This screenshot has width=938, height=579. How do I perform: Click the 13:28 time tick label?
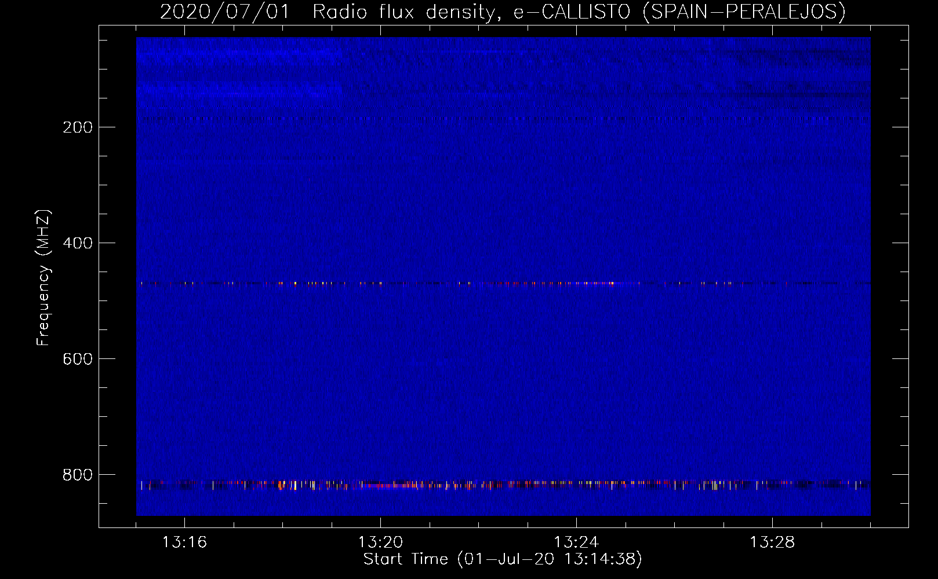pyautogui.click(x=772, y=543)
